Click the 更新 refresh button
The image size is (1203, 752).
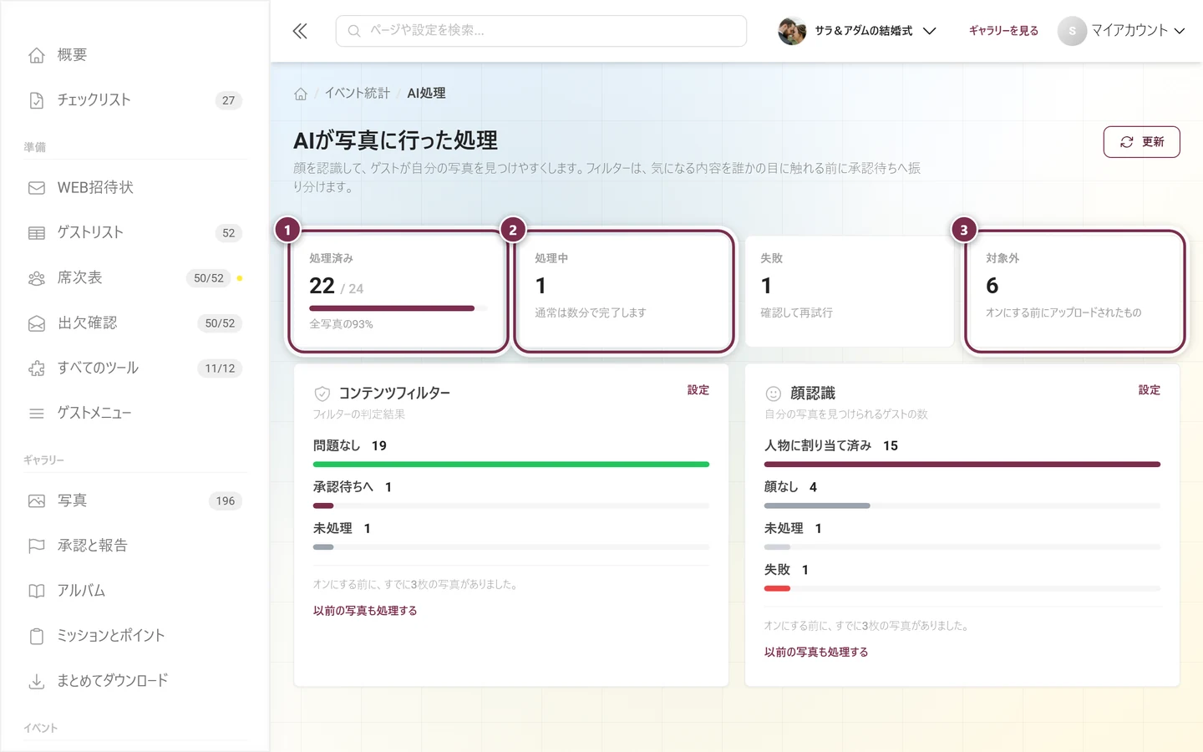(1141, 142)
